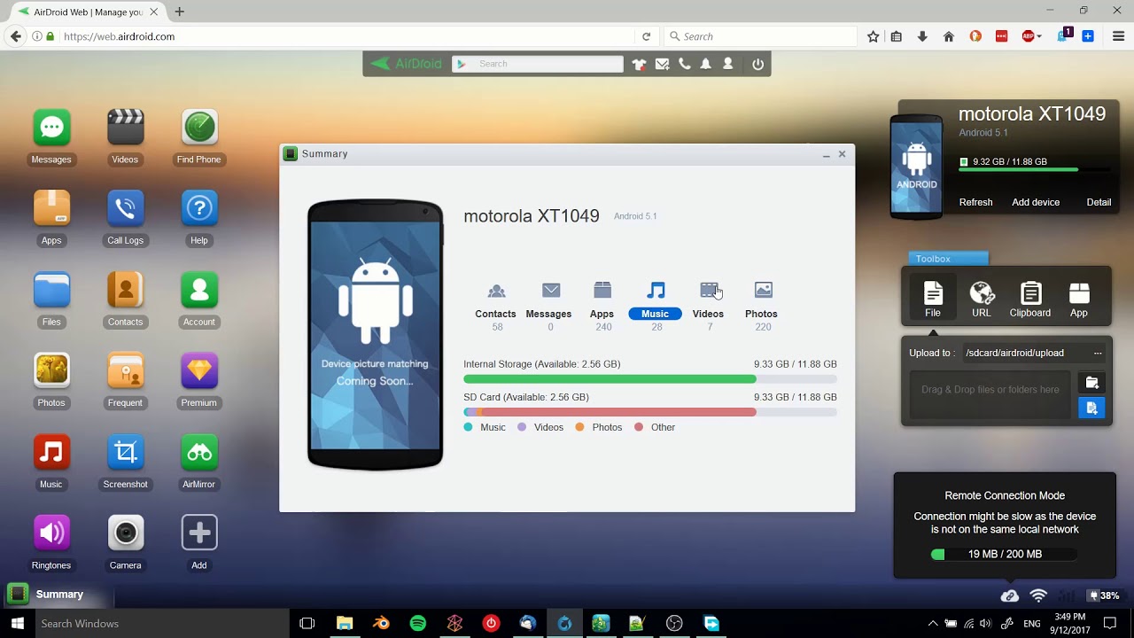Change upload path via ellipsis button

point(1098,353)
